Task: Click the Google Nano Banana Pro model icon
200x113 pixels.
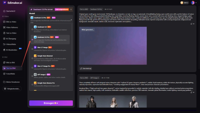Action: 35,83
